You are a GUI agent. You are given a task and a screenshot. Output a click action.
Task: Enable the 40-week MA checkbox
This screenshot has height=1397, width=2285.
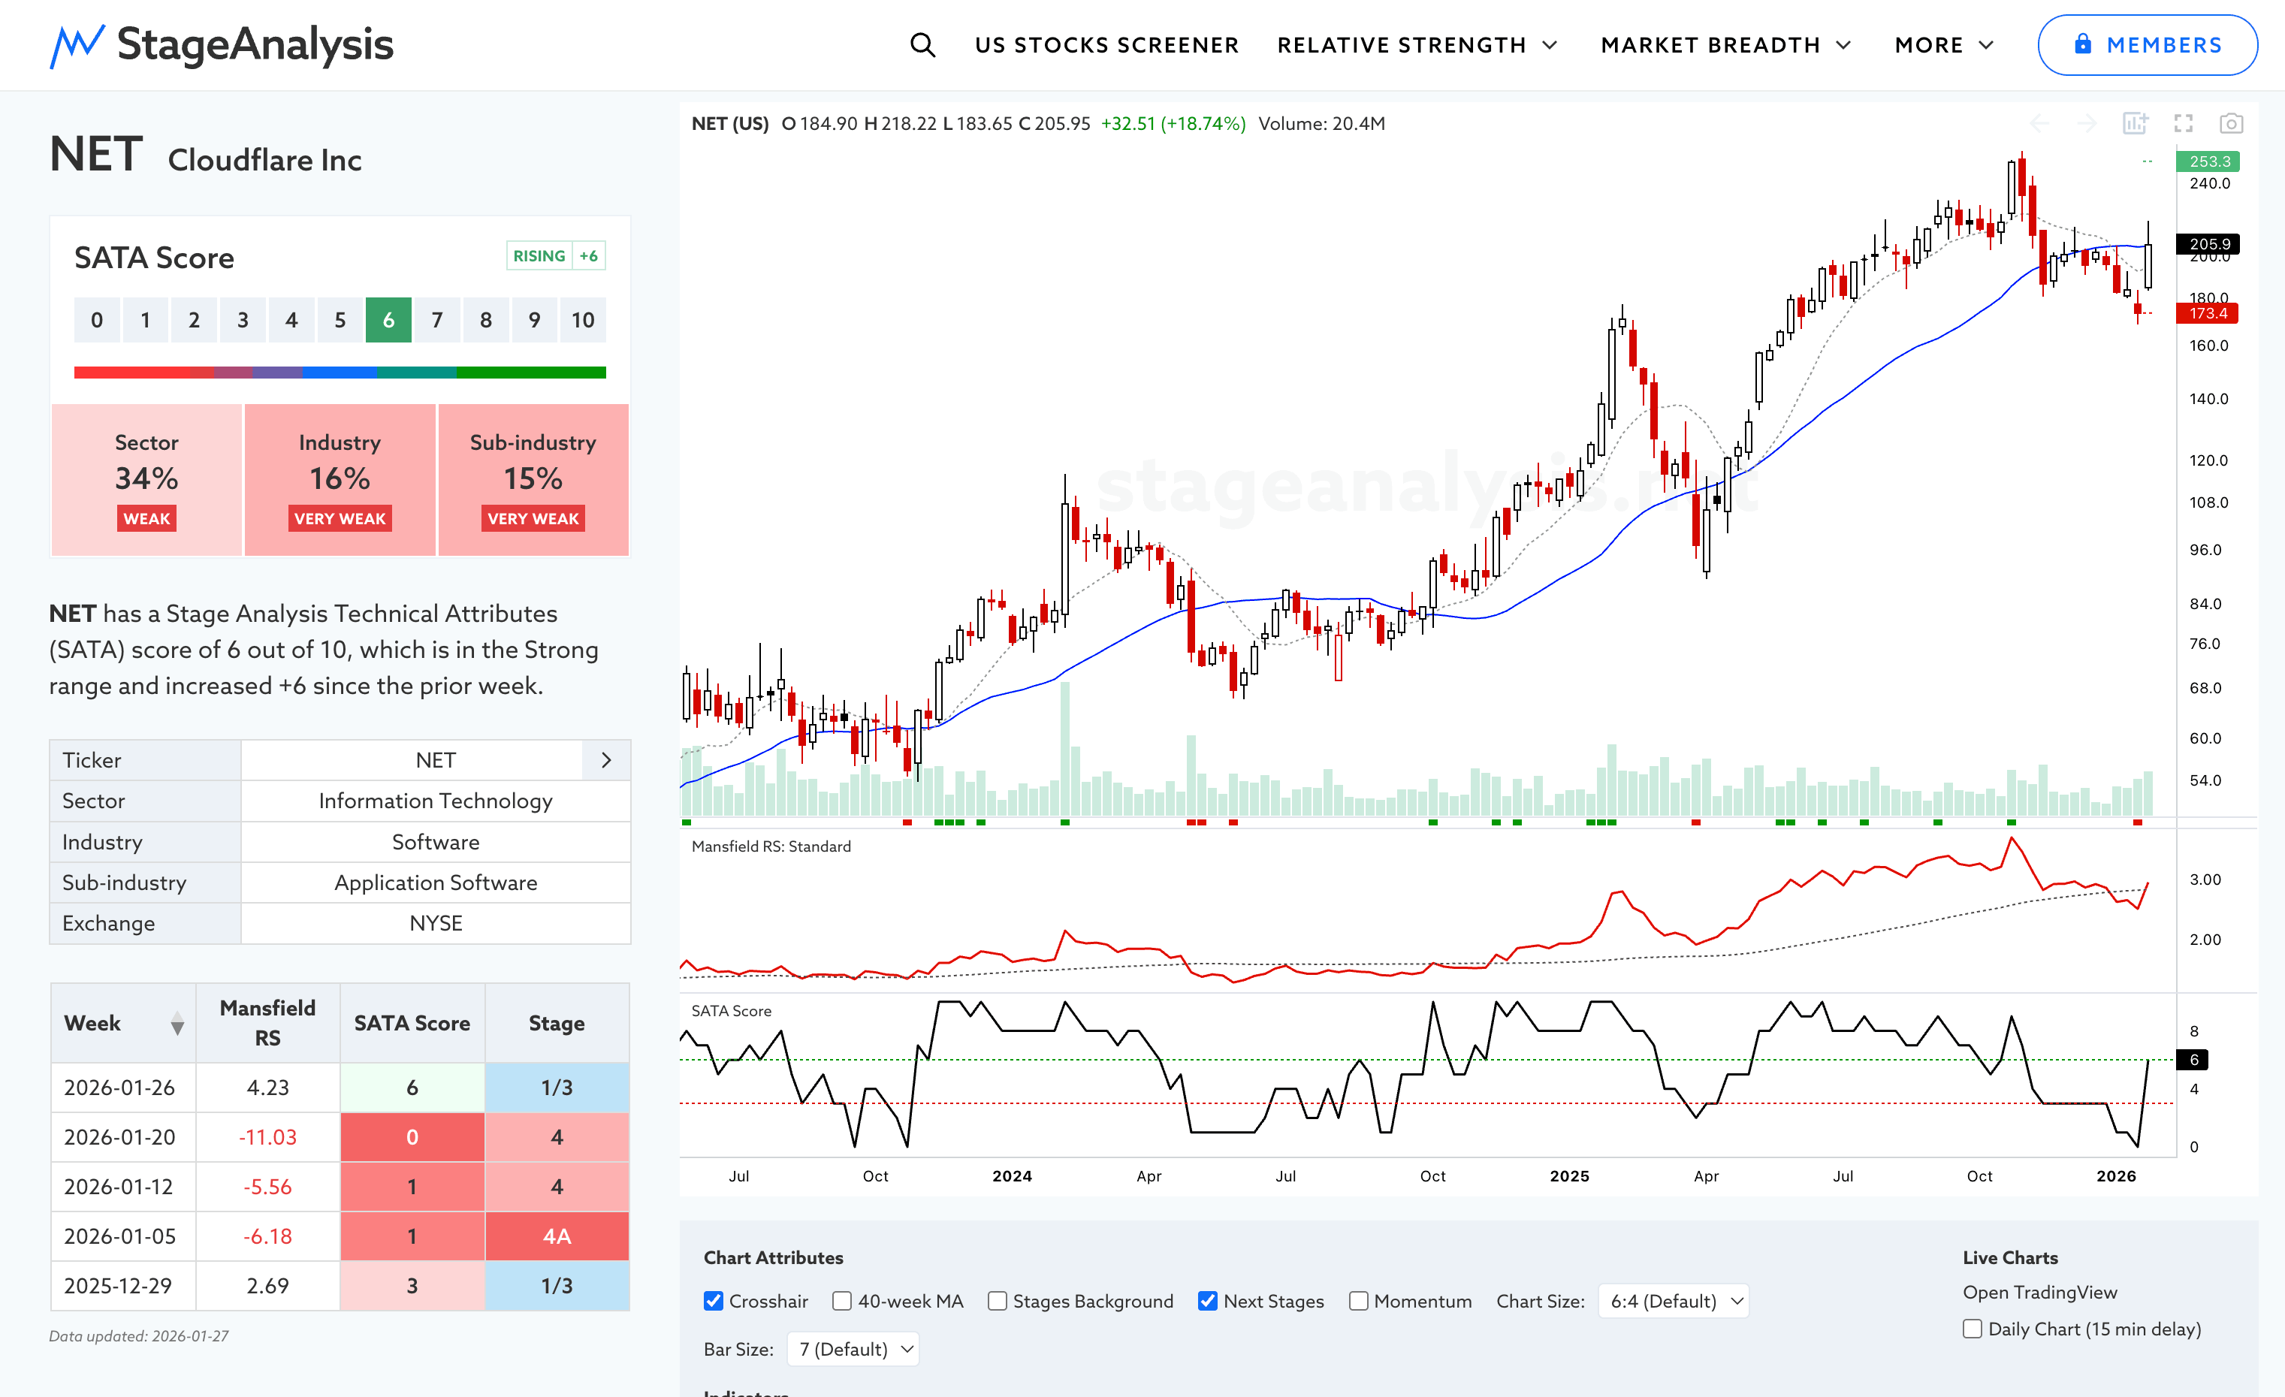pyautogui.click(x=842, y=1301)
